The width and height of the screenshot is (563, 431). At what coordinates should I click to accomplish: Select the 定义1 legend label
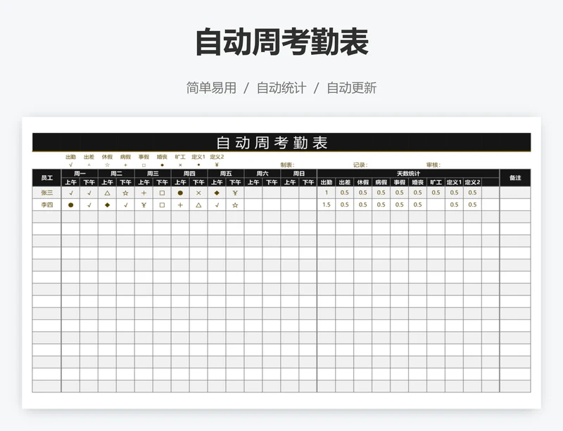198,157
